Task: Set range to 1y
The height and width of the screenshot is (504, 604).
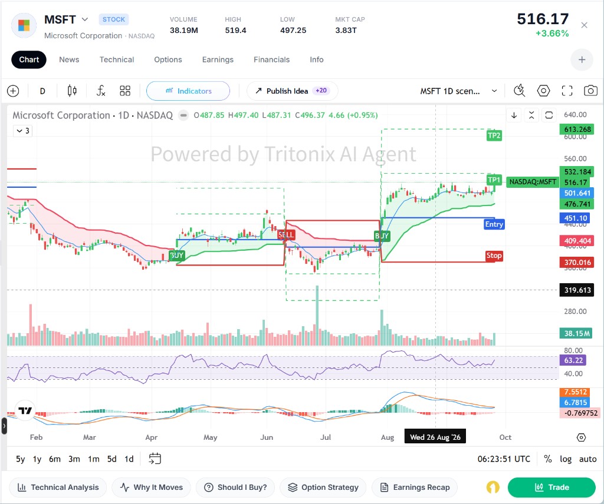Action: 37,459
